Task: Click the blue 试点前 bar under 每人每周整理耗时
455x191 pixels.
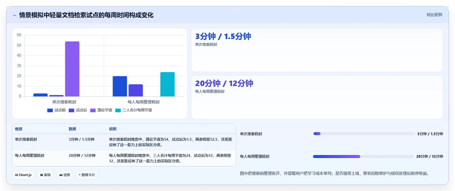Action: [120, 86]
